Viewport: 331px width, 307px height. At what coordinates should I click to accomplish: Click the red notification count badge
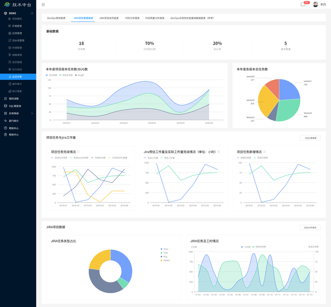(x=307, y=3)
